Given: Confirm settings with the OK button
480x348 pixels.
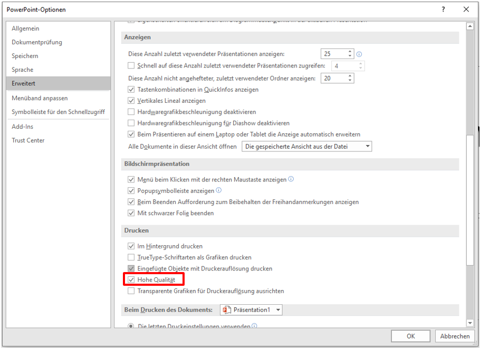Looking at the screenshot, I should (x=410, y=336).
